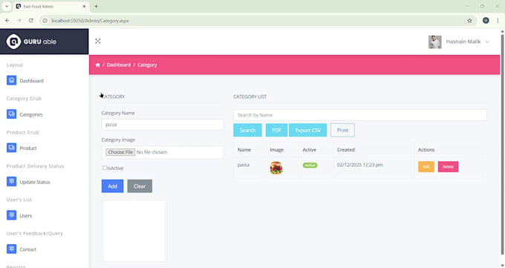The image size is (505, 268).
Task: Reload the page
Action: (31, 20)
